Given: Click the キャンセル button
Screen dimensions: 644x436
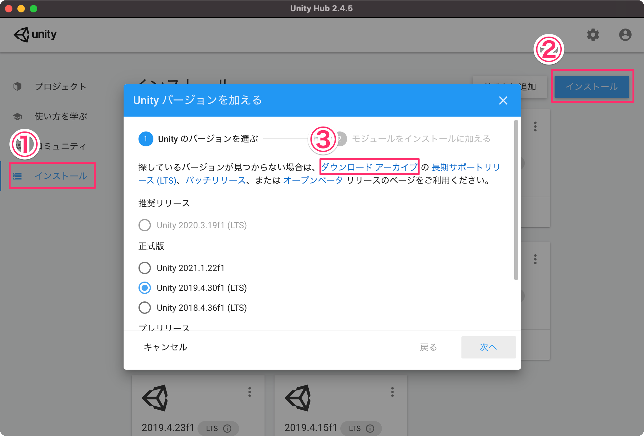Looking at the screenshot, I should point(165,347).
